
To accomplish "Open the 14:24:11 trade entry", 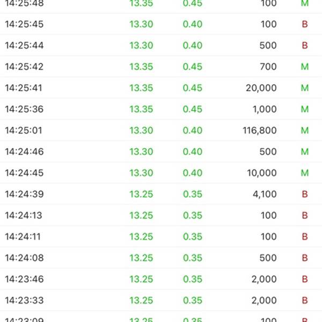I will (161, 237).
